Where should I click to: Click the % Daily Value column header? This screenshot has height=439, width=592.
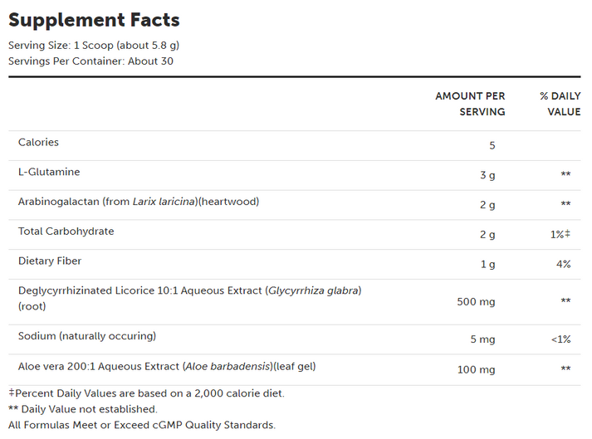point(560,104)
